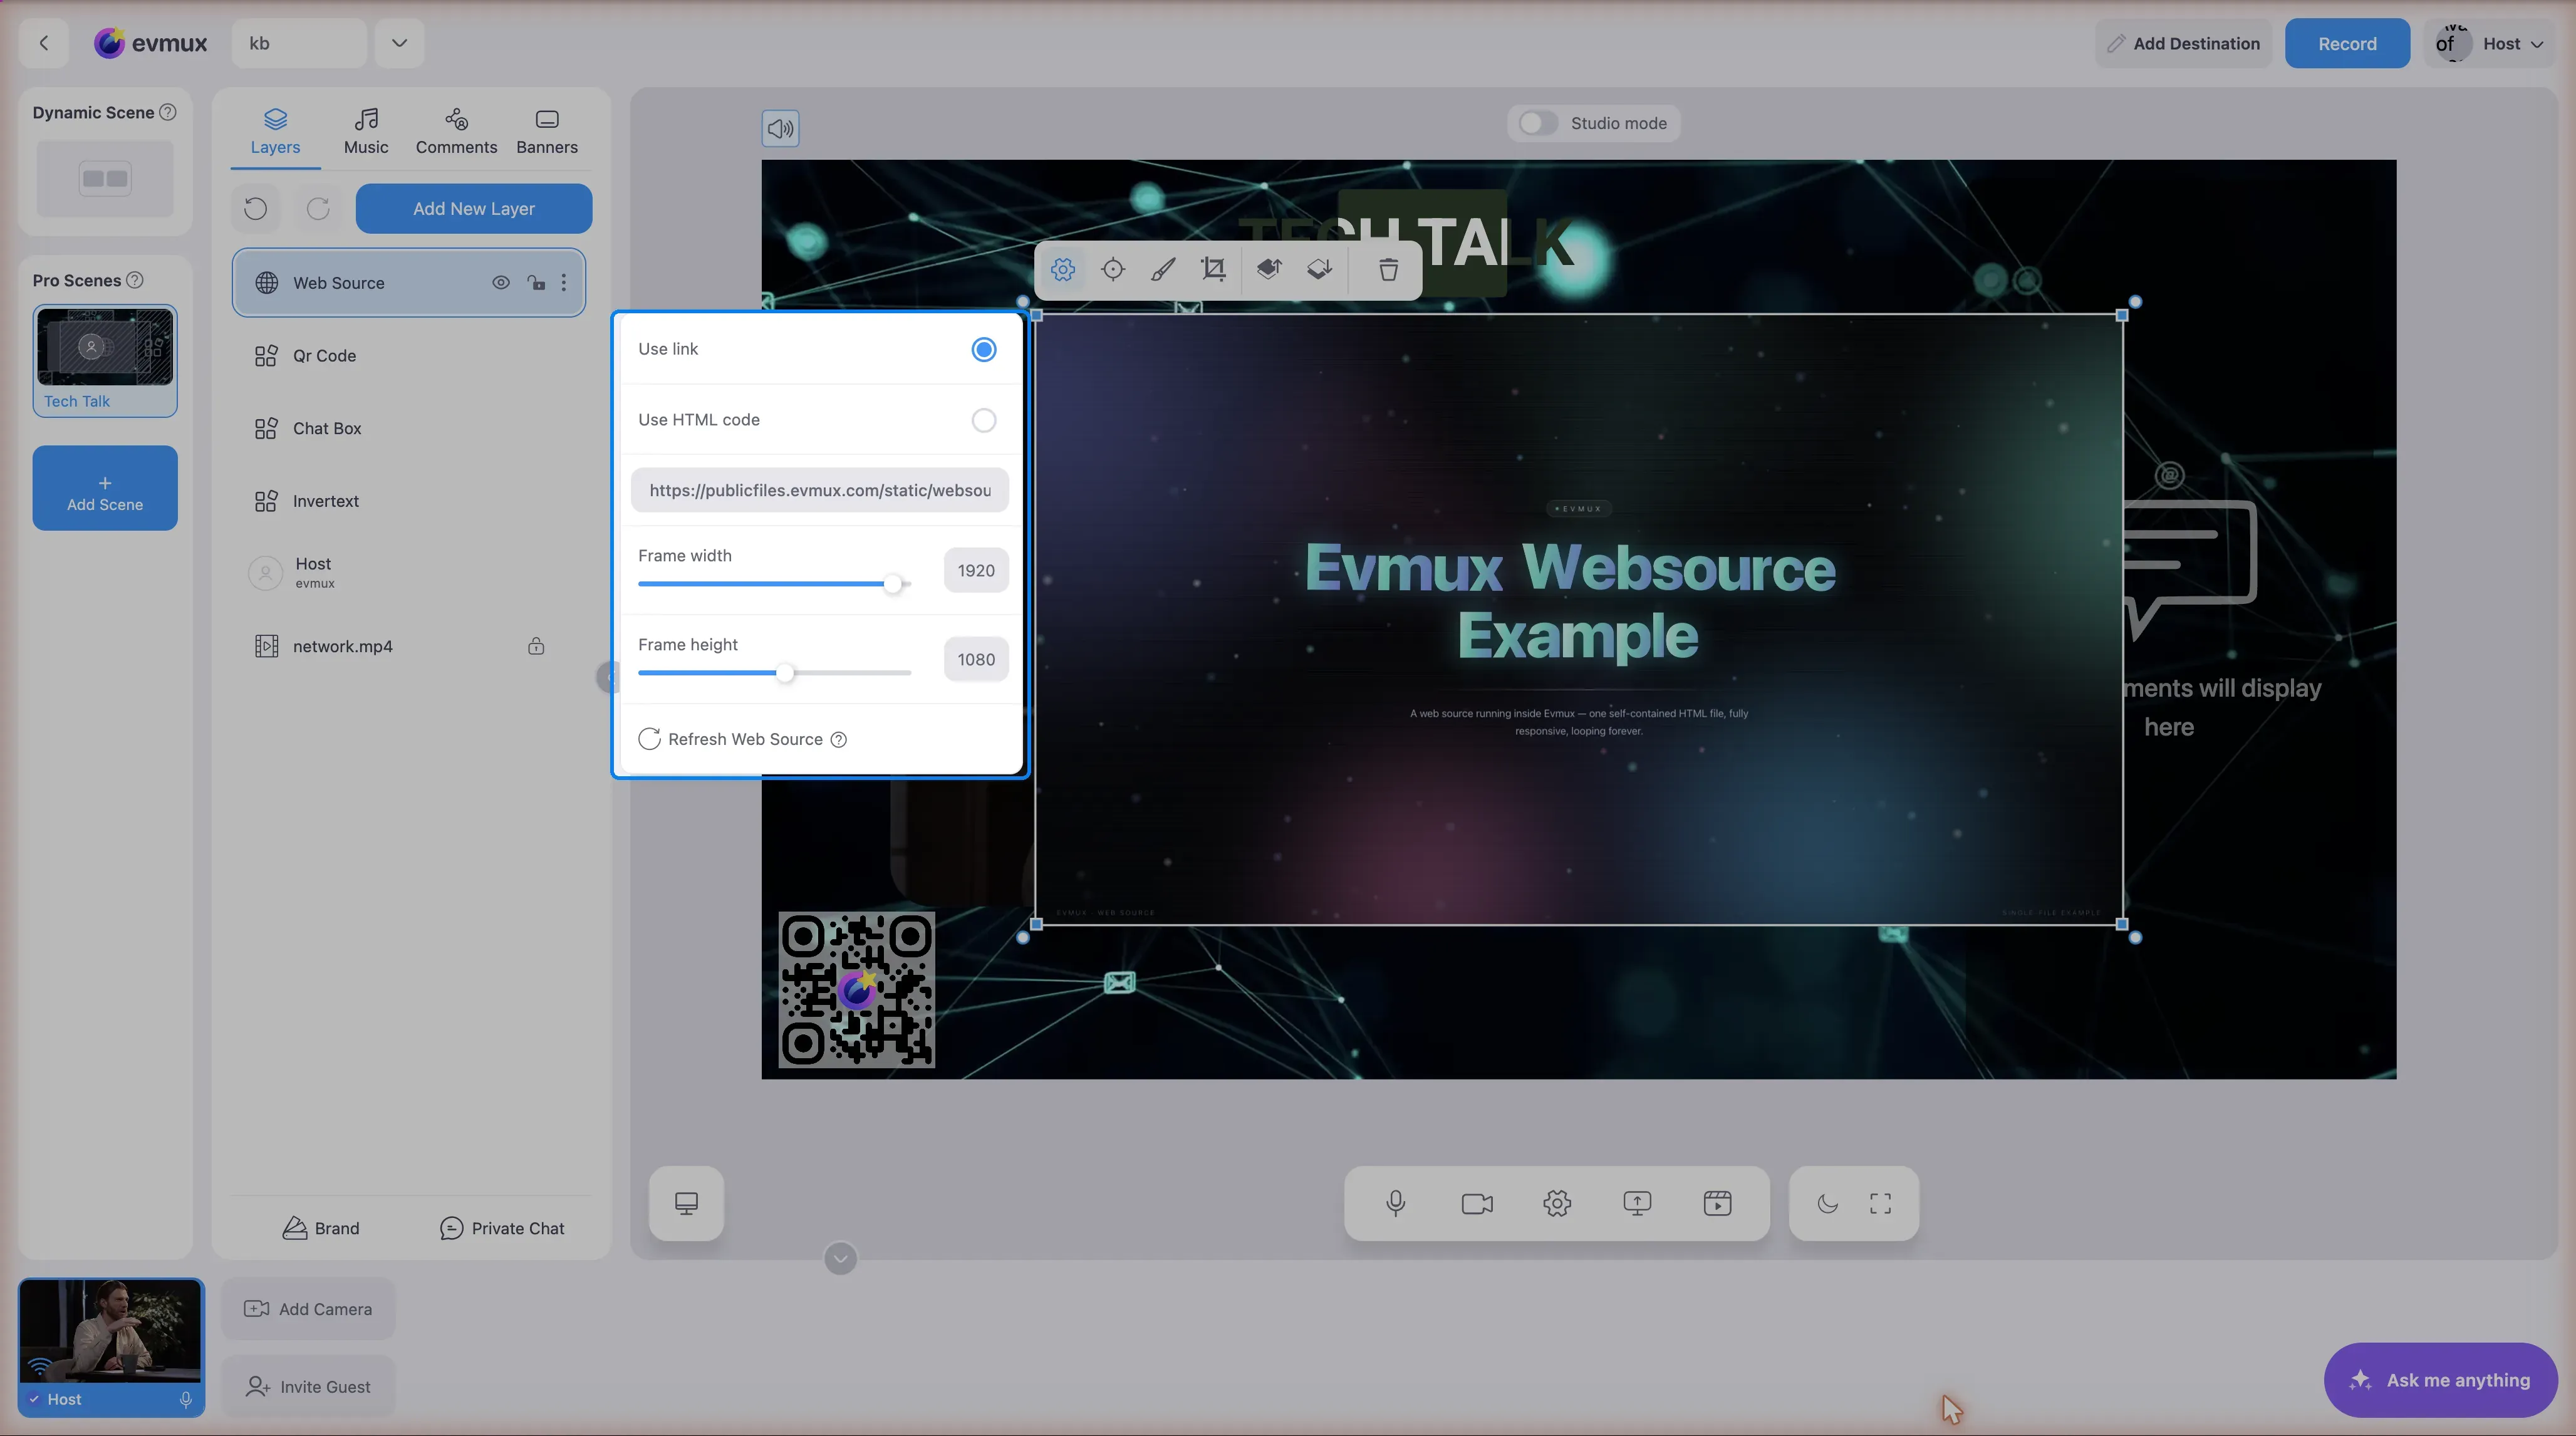Open the layer settings gear in floating toolbar

coord(1063,269)
